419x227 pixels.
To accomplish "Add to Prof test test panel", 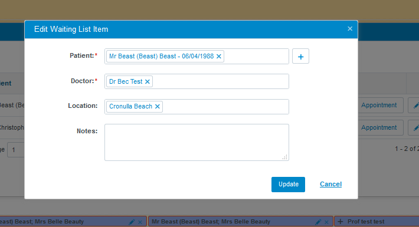I will pos(340,221).
